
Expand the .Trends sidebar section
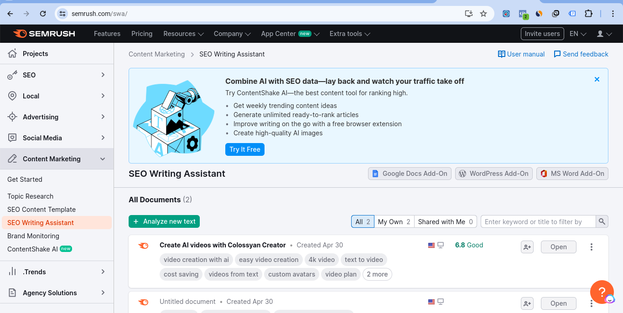(x=103, y=272)
